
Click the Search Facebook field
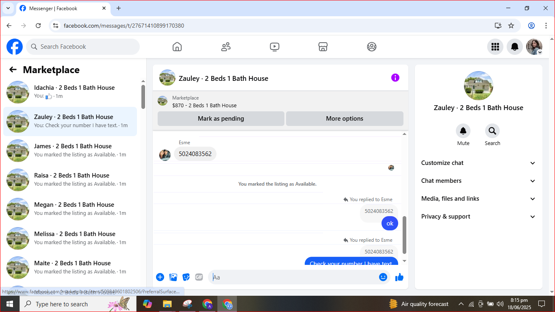click(x=83, y=47)
